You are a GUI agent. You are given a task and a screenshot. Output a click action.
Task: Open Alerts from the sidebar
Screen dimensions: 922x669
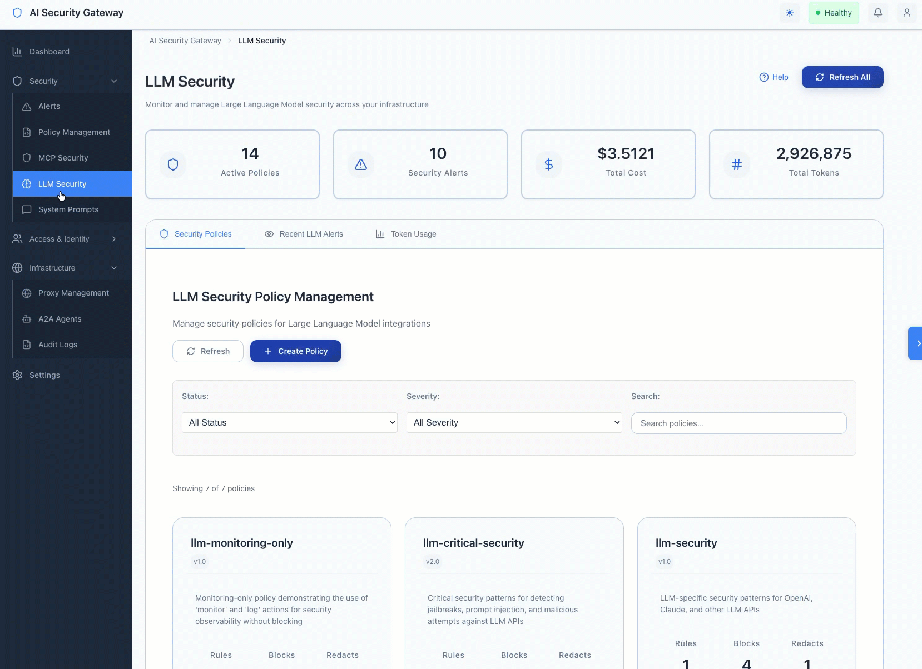(x=49, y=106)
